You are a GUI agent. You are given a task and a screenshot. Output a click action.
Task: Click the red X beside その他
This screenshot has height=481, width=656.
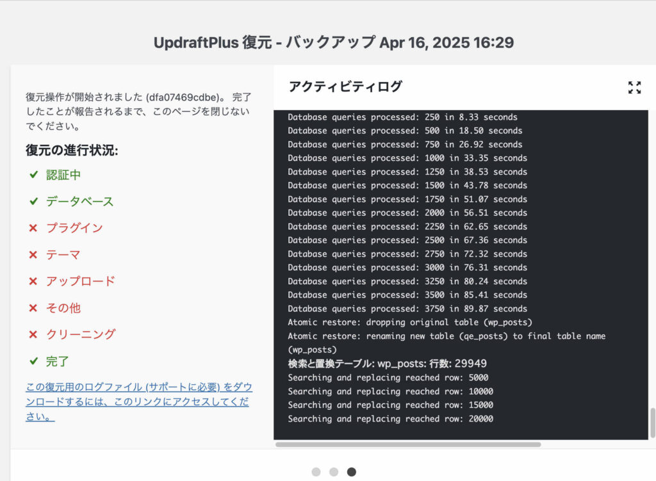(33, 308)
